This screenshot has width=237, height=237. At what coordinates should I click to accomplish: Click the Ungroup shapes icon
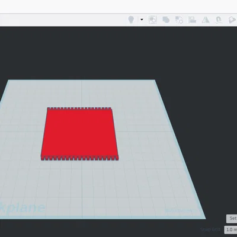[179, 20]
